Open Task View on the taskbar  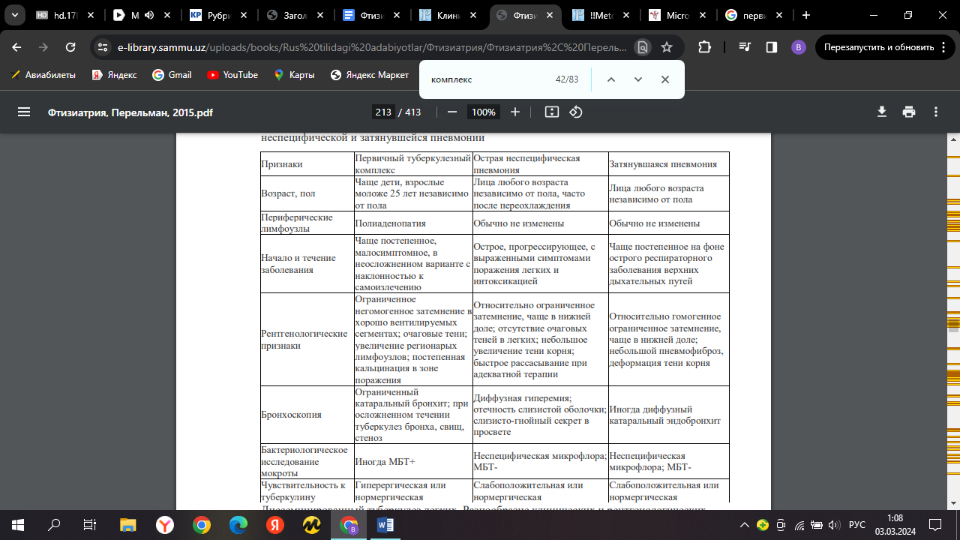click(90, 525)
